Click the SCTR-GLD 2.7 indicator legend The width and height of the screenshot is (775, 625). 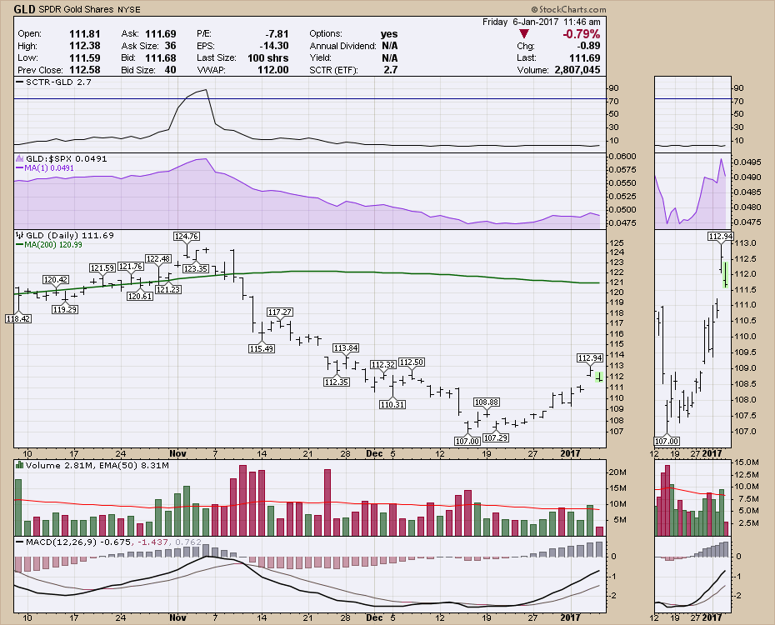(54, 82)
